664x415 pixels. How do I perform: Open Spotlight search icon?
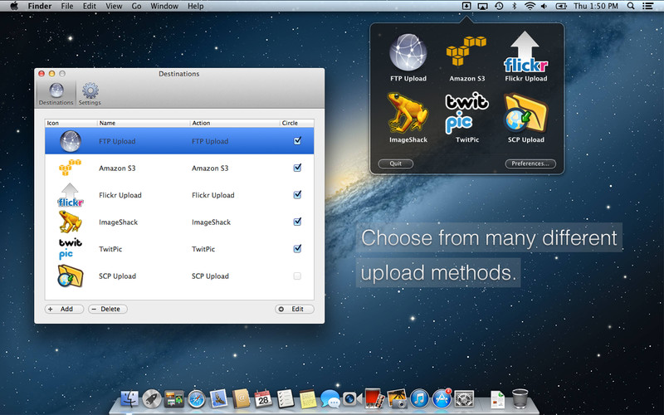(x=631, y=6)
